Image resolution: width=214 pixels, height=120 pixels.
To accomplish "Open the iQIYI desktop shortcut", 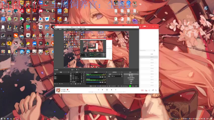I will pos(28,28).
